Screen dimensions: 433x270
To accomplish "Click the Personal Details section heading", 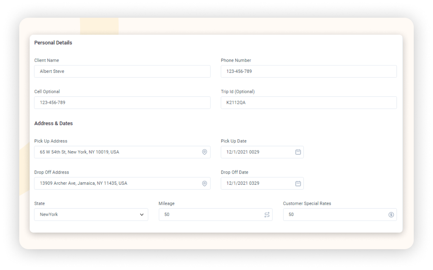I will coord(53,42).
